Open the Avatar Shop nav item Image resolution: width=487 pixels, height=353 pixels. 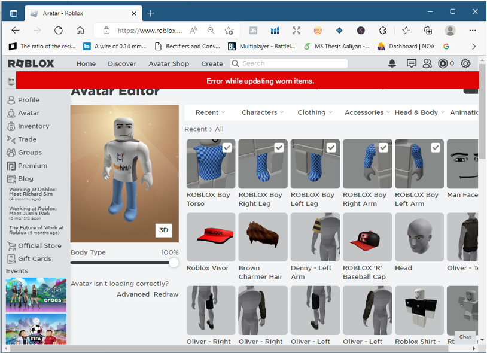click(169, 63)
